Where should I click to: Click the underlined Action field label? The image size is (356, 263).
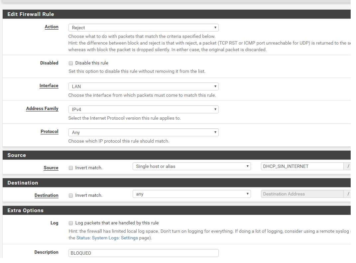52,27
